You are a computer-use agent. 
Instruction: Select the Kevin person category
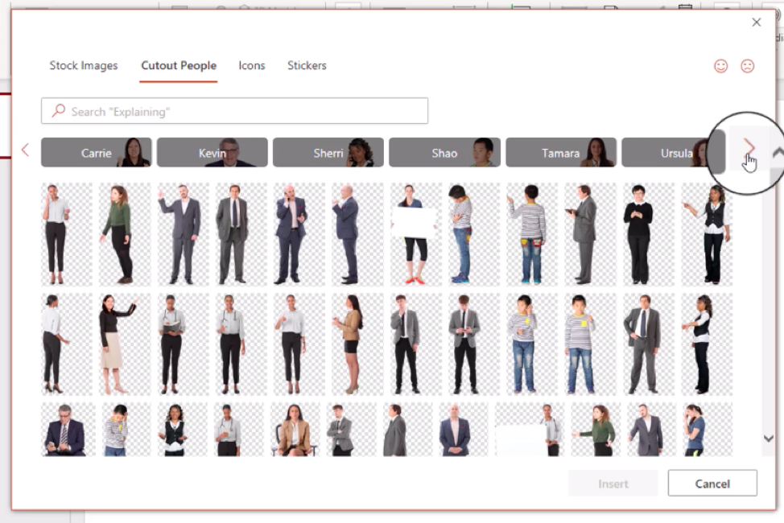(212, 152)
